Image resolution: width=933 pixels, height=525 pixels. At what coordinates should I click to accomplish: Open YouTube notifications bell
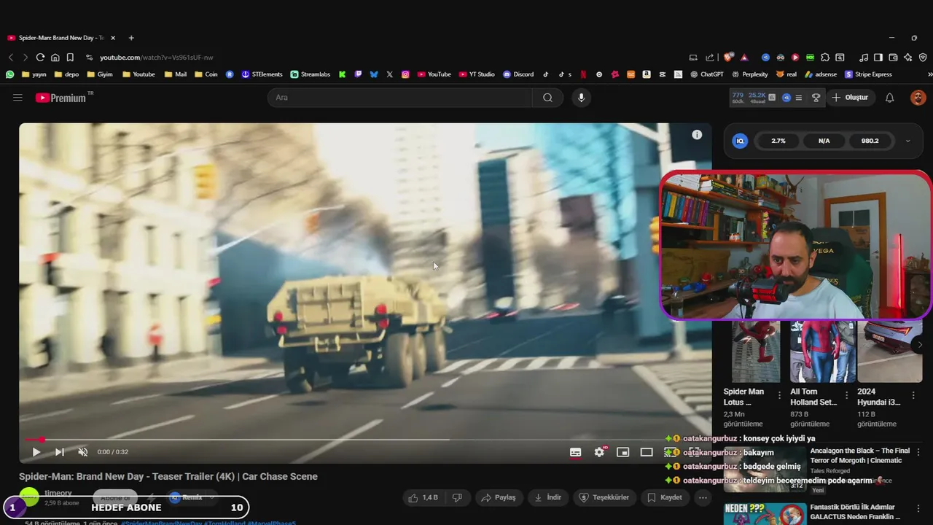pos(889,98)
